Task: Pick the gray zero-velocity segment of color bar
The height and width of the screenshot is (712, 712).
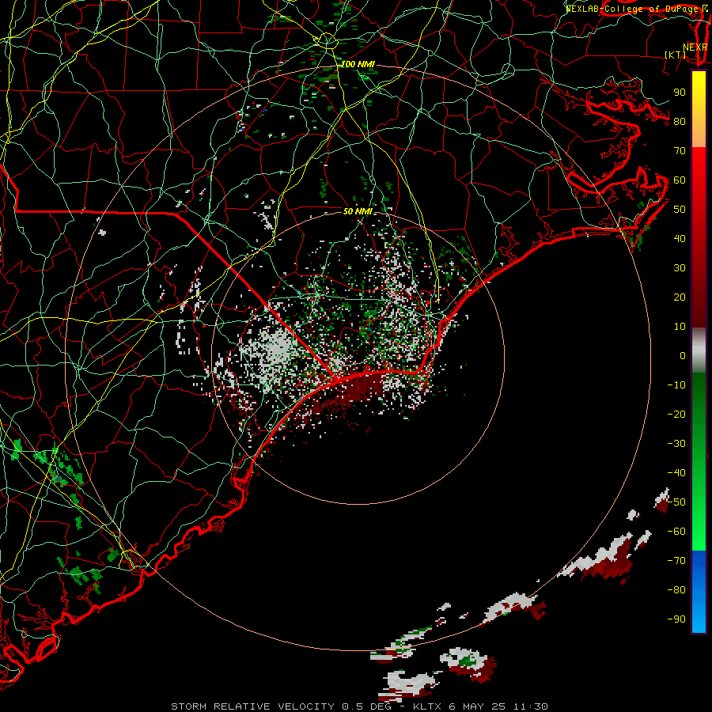Action: (699, 350)
